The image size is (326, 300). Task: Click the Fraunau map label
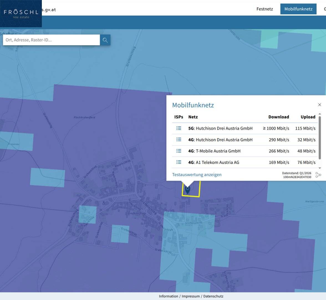click(x=14, y=144)
